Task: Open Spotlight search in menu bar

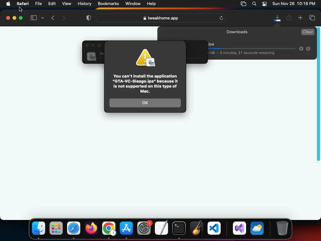Action: [x=254, y=3]
